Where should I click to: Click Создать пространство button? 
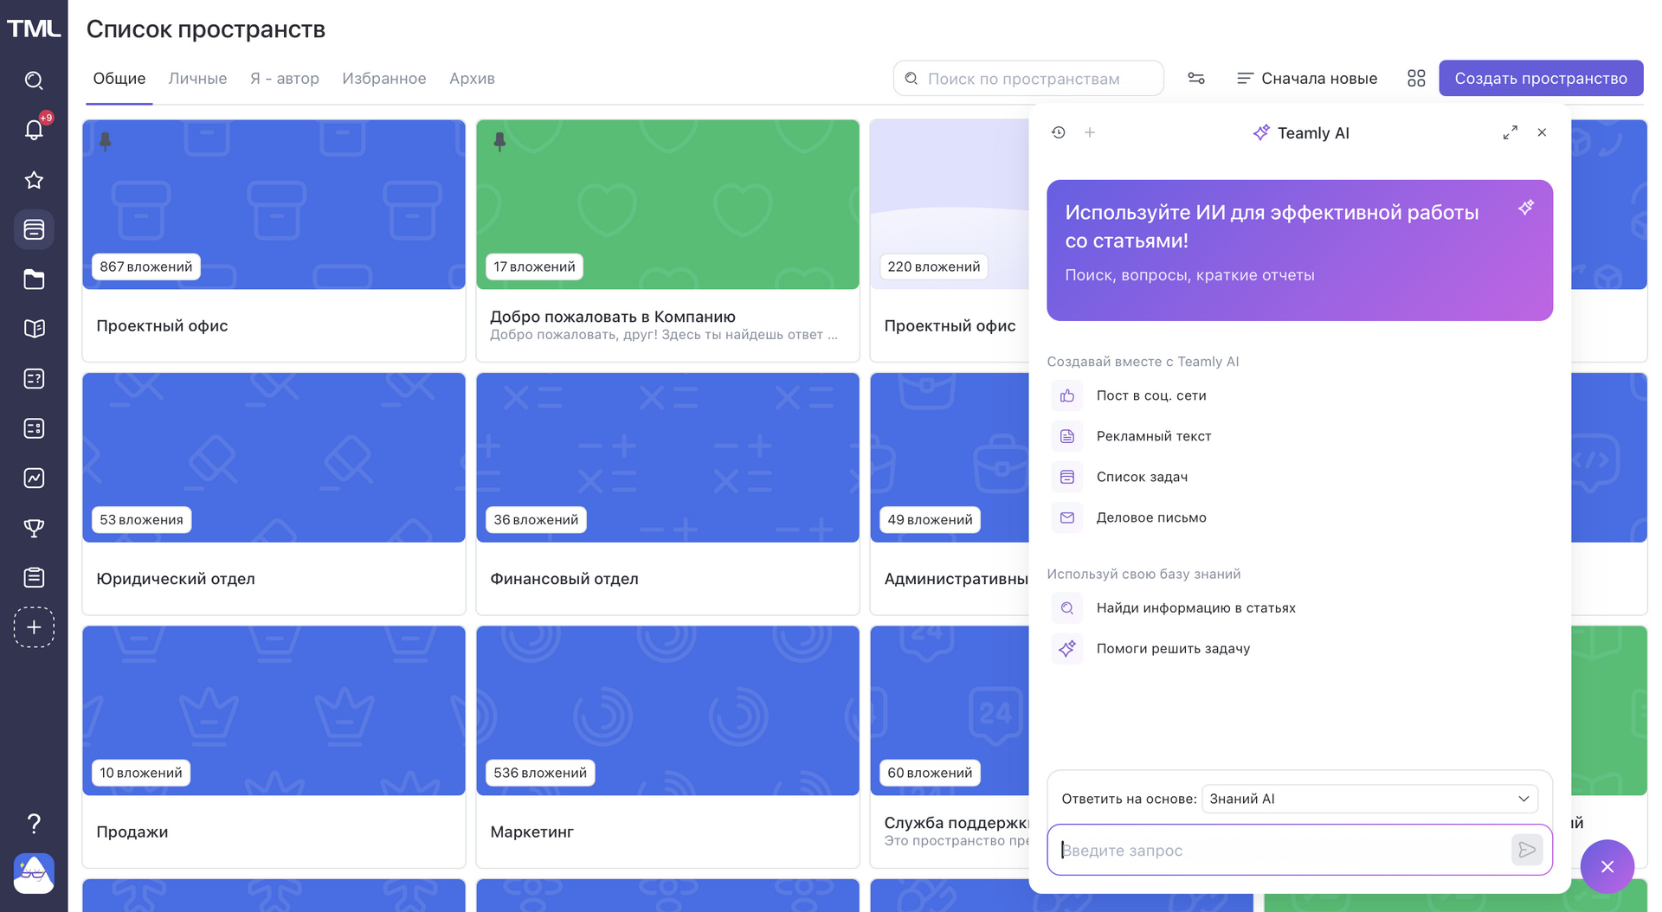click(1540, 79)
